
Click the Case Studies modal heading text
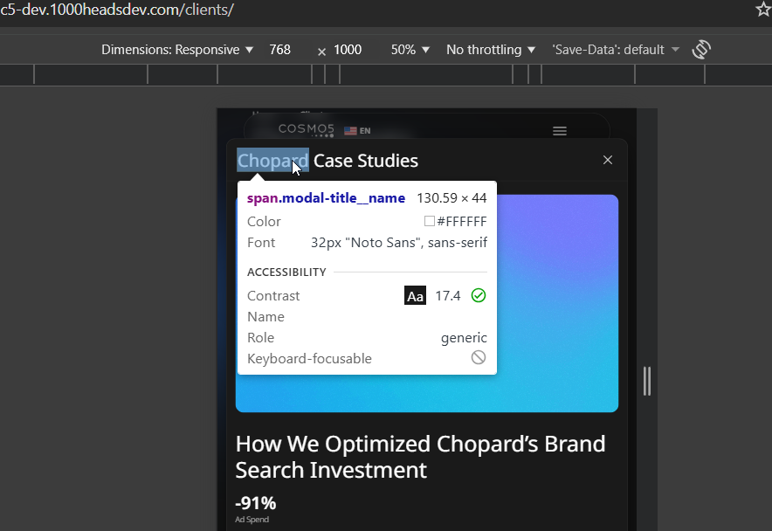(x=365, y=161)
